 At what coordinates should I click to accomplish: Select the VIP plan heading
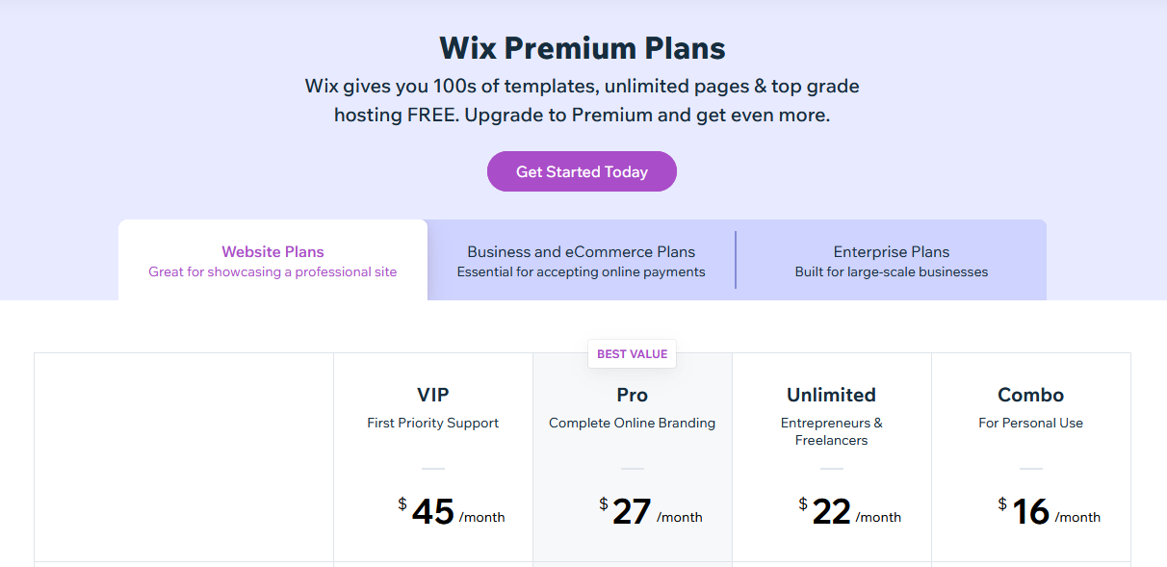click(x=433, y=395)
